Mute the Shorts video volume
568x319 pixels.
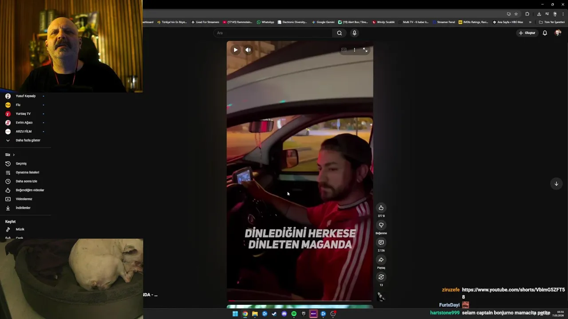(x=248, y=50)
